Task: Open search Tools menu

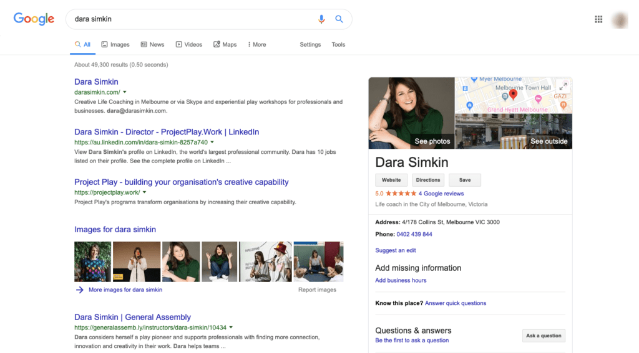Action: [338, 44]
